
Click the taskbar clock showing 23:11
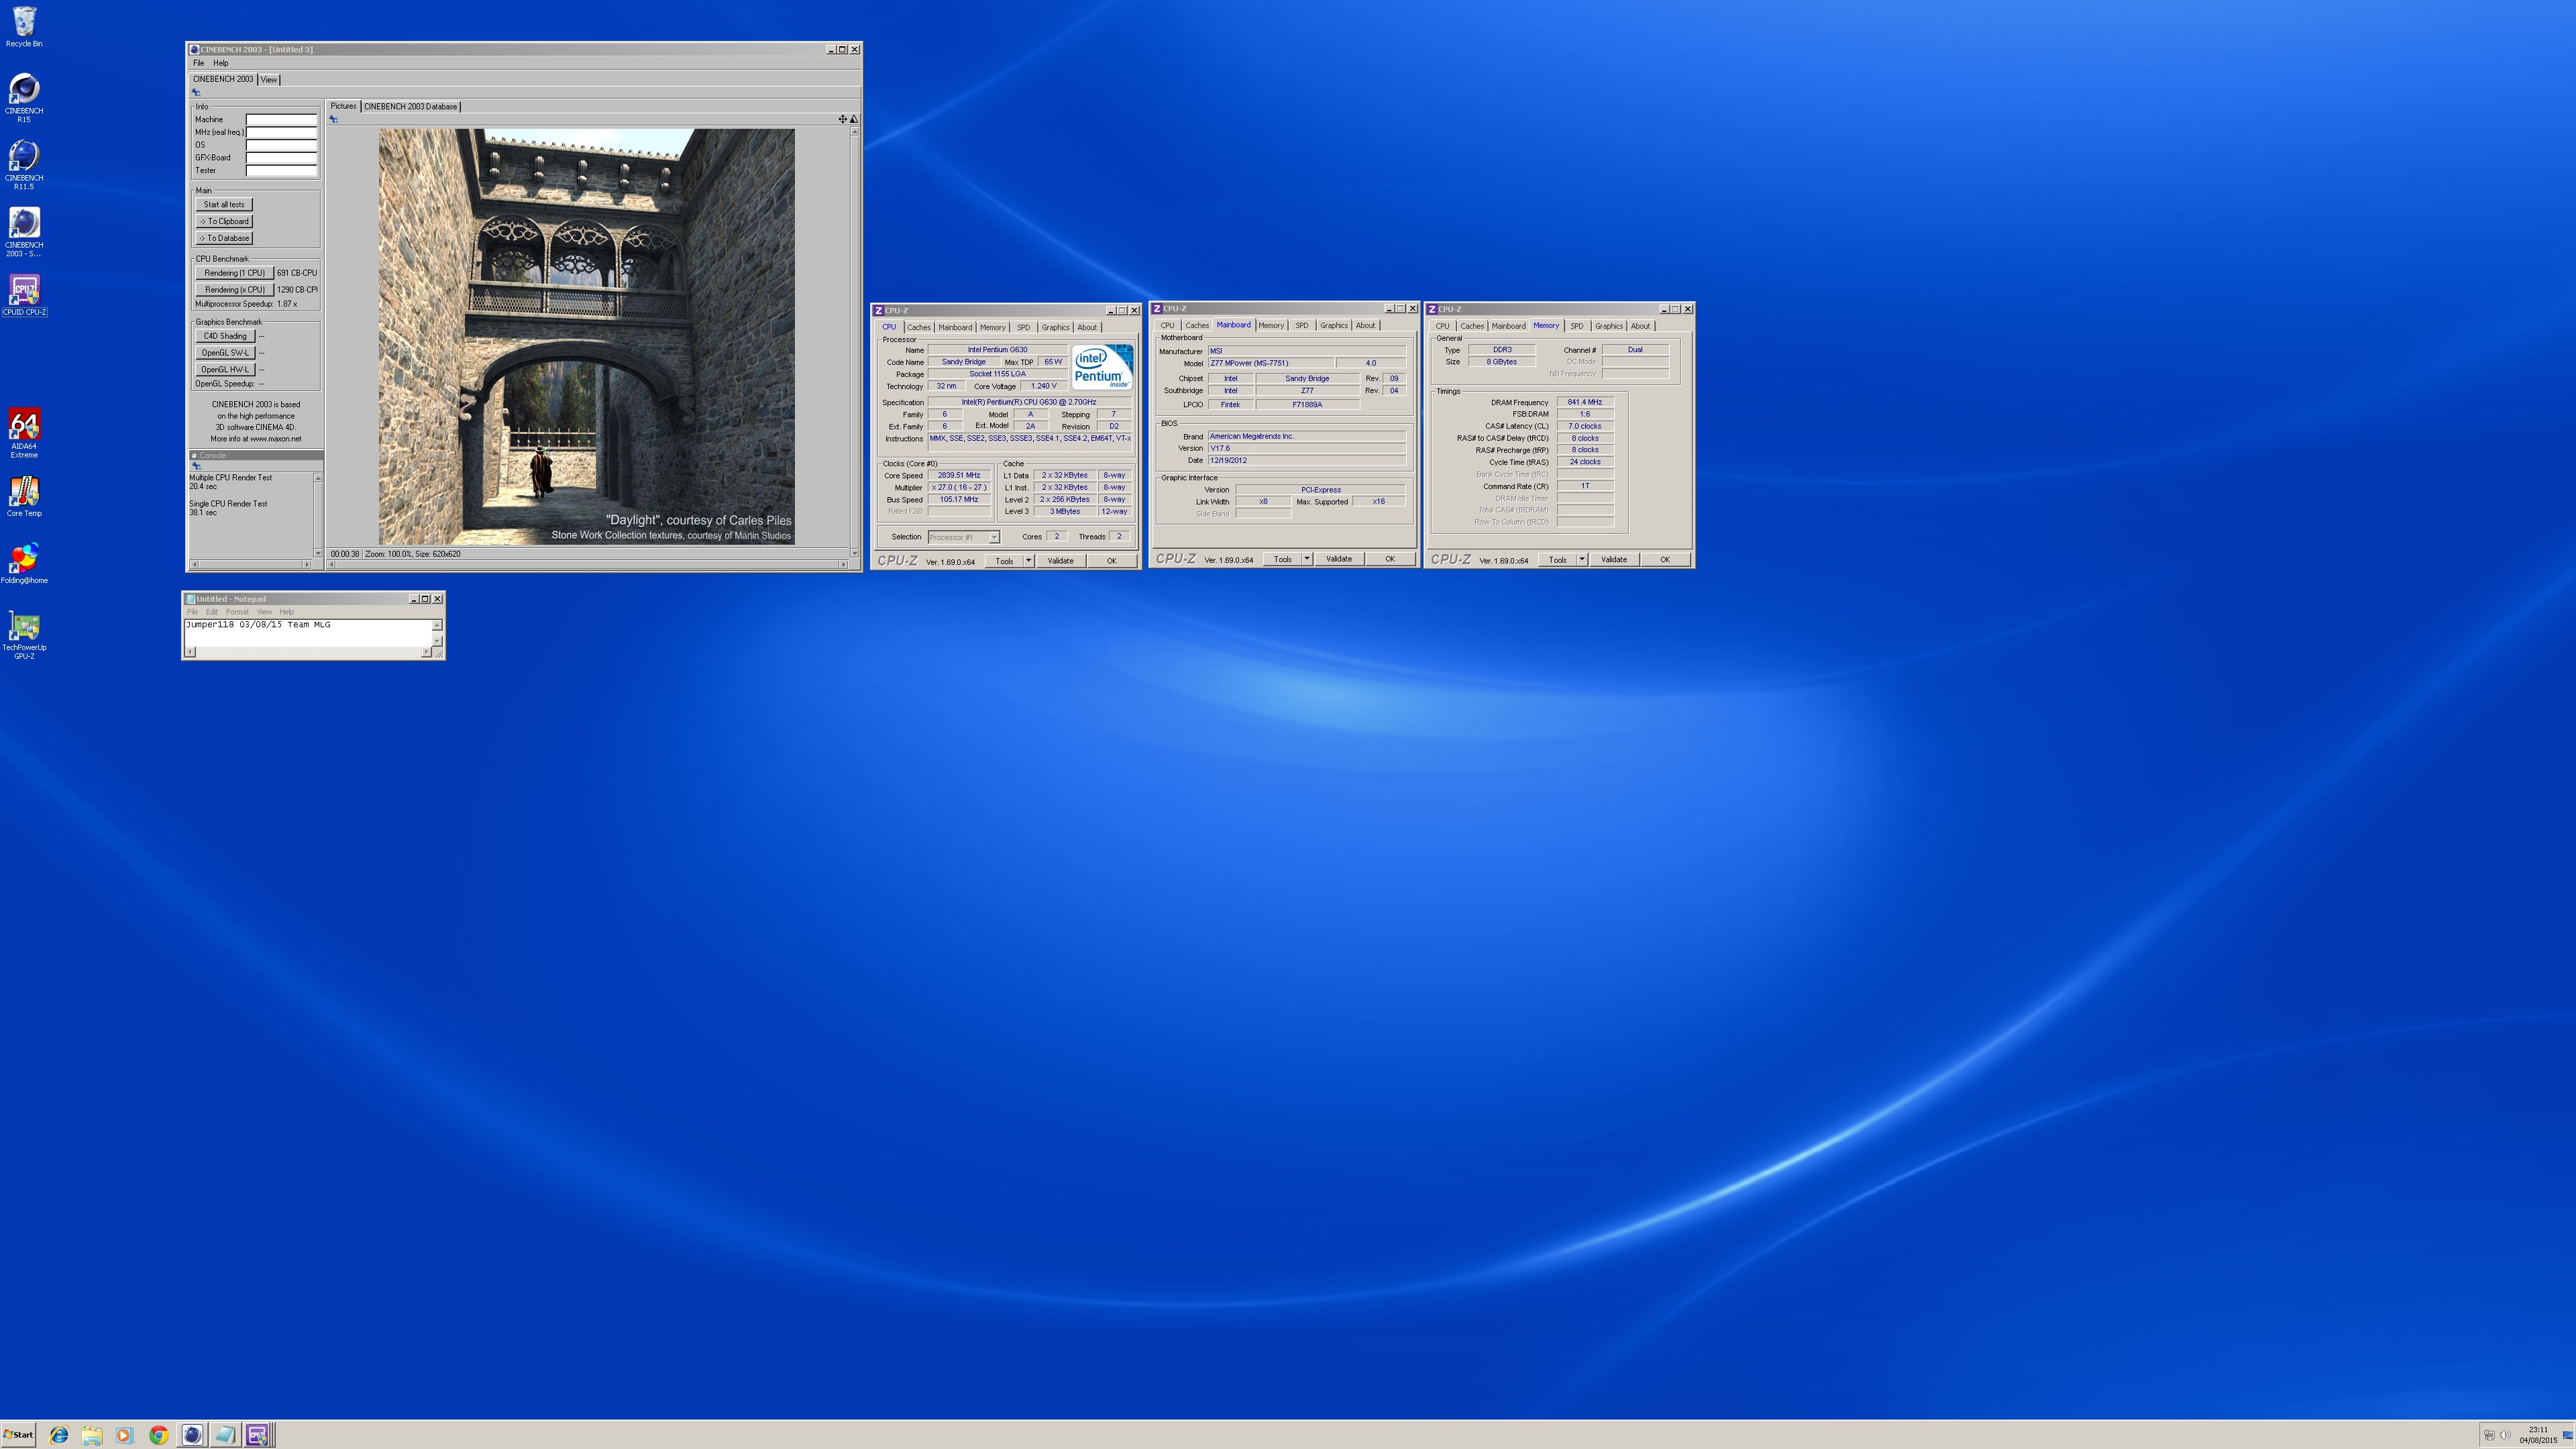[x=2538, y=1435]
